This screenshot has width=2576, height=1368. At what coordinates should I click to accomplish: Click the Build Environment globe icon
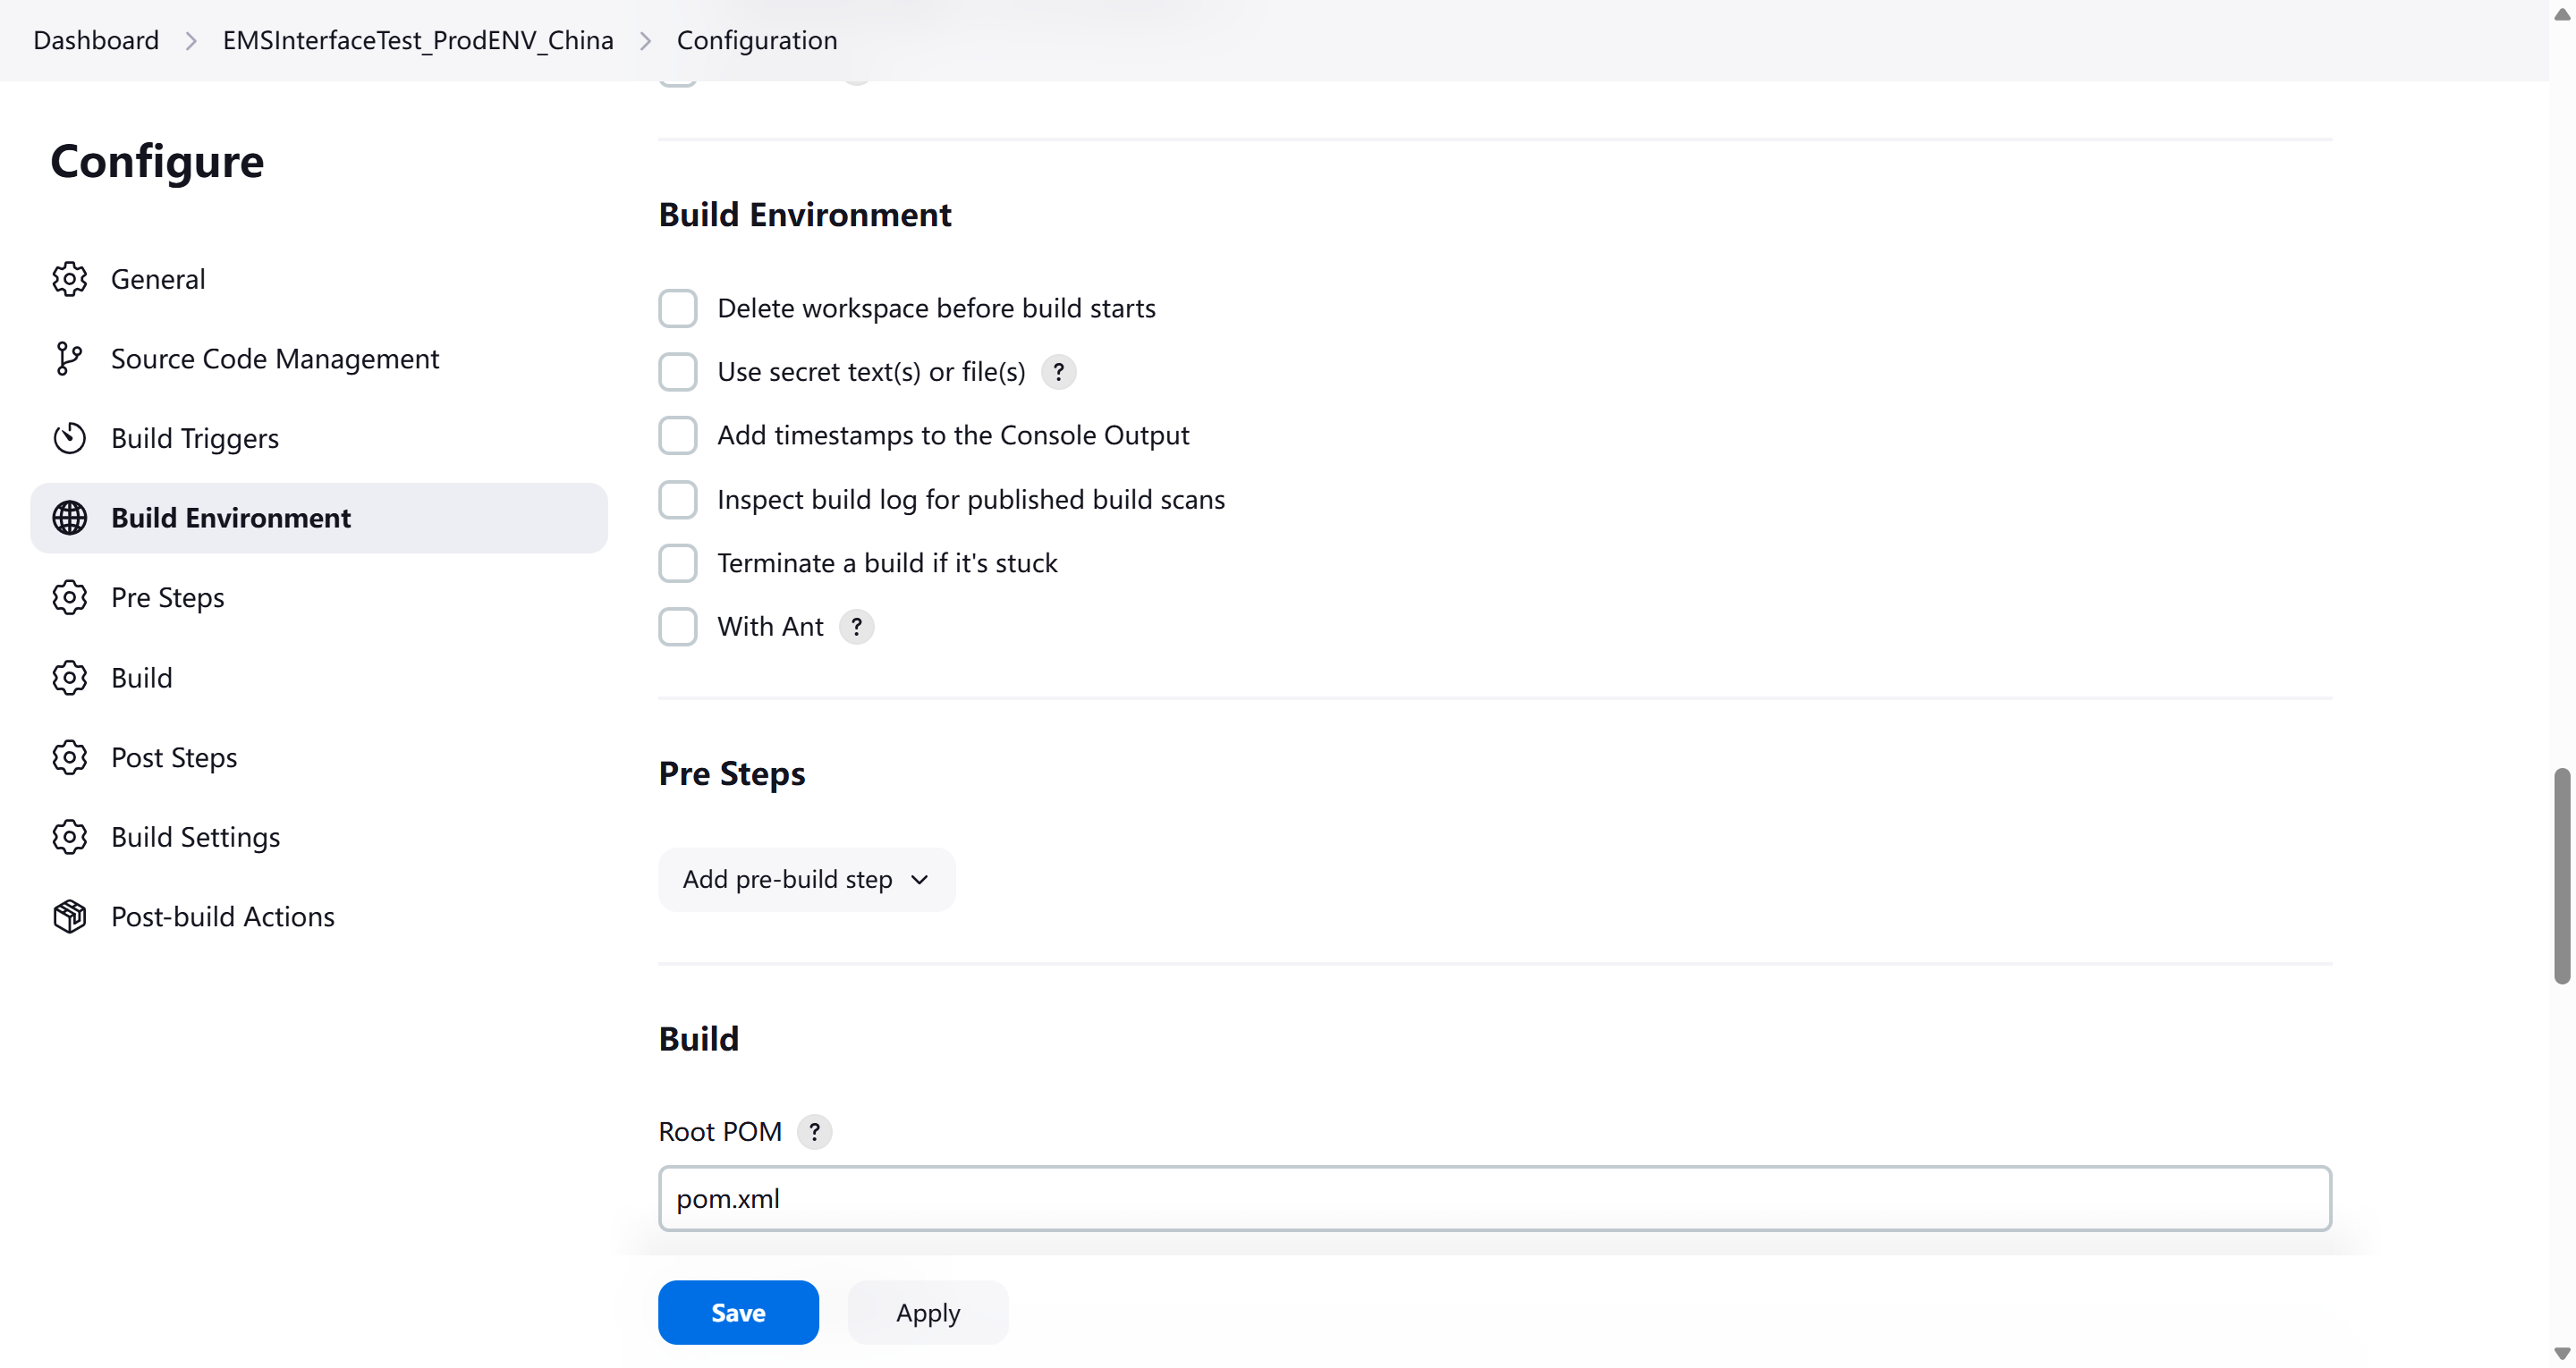tap(69, 518)
